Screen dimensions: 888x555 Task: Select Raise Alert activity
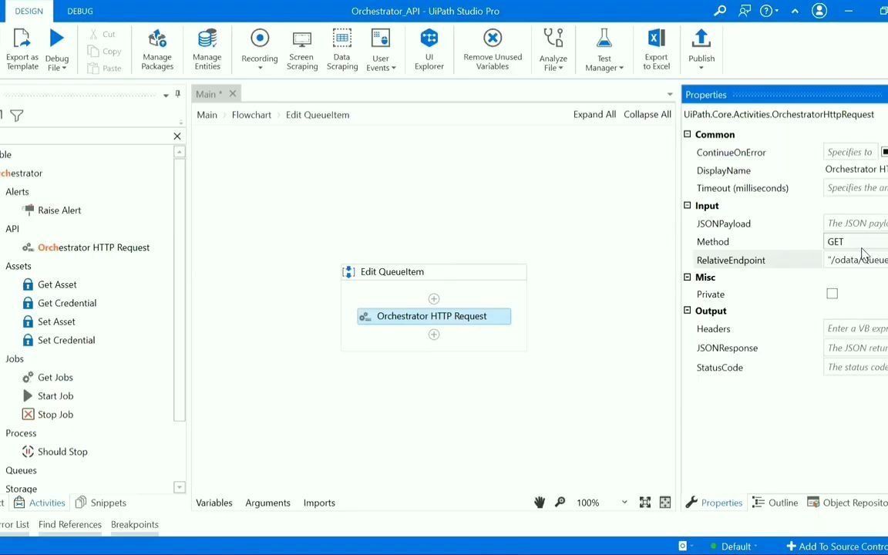tap(52, 210)
